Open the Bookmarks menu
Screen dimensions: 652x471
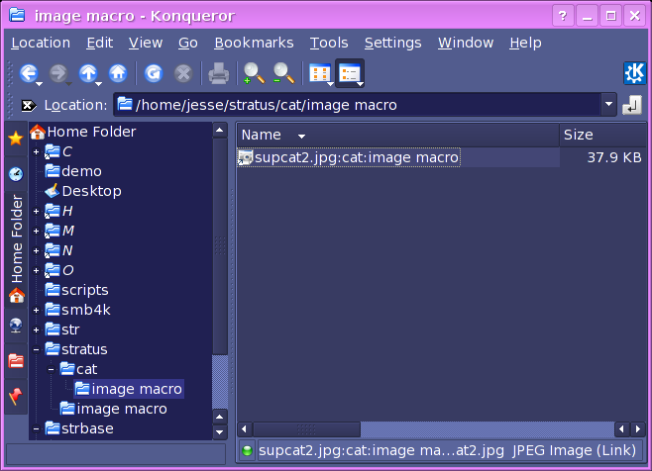pos(254,43)
